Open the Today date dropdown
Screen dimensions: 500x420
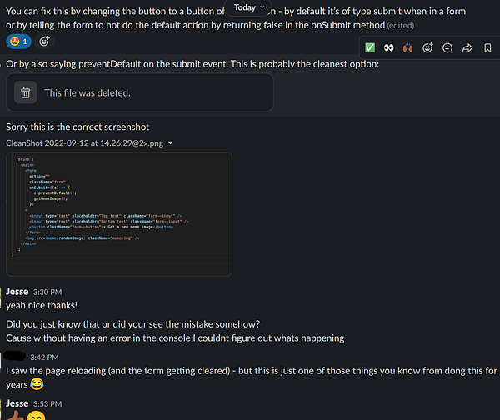250,7
